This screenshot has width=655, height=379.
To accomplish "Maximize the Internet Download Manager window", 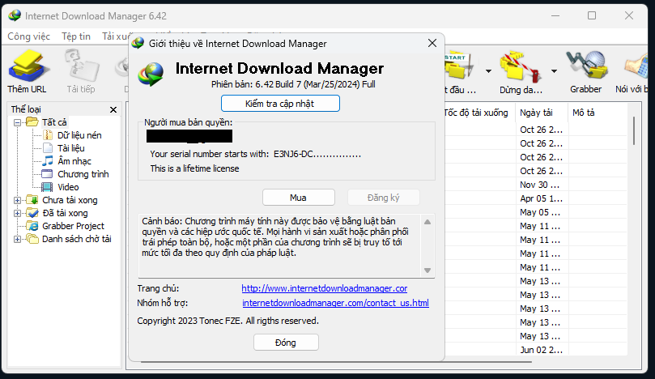I will click(592, 15).
